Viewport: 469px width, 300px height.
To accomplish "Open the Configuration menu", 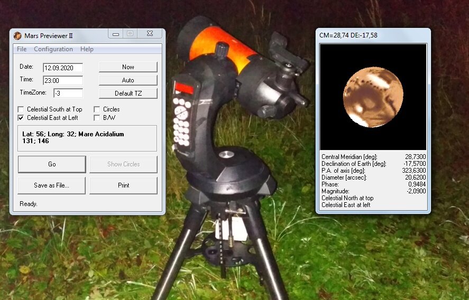I will (x=53, y=49).
